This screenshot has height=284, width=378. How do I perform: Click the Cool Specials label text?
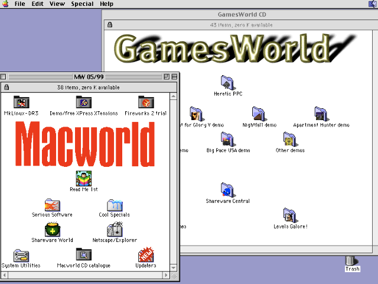[x=114, y=214]
